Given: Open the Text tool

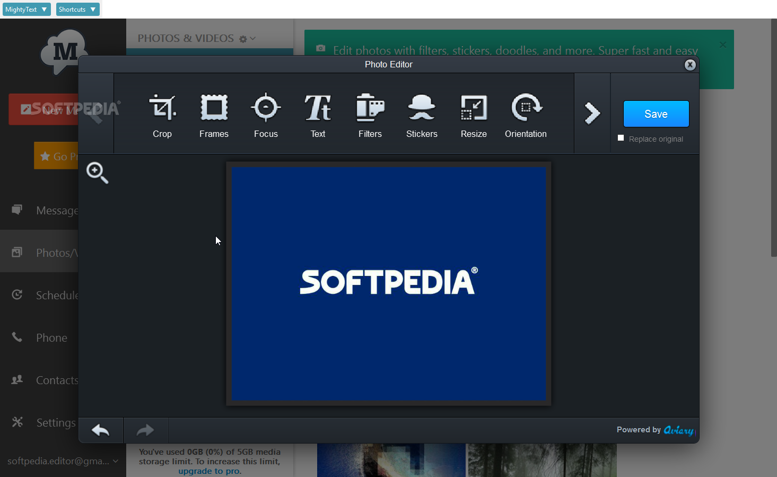Looking at the screenshot, I should point(318,116).
